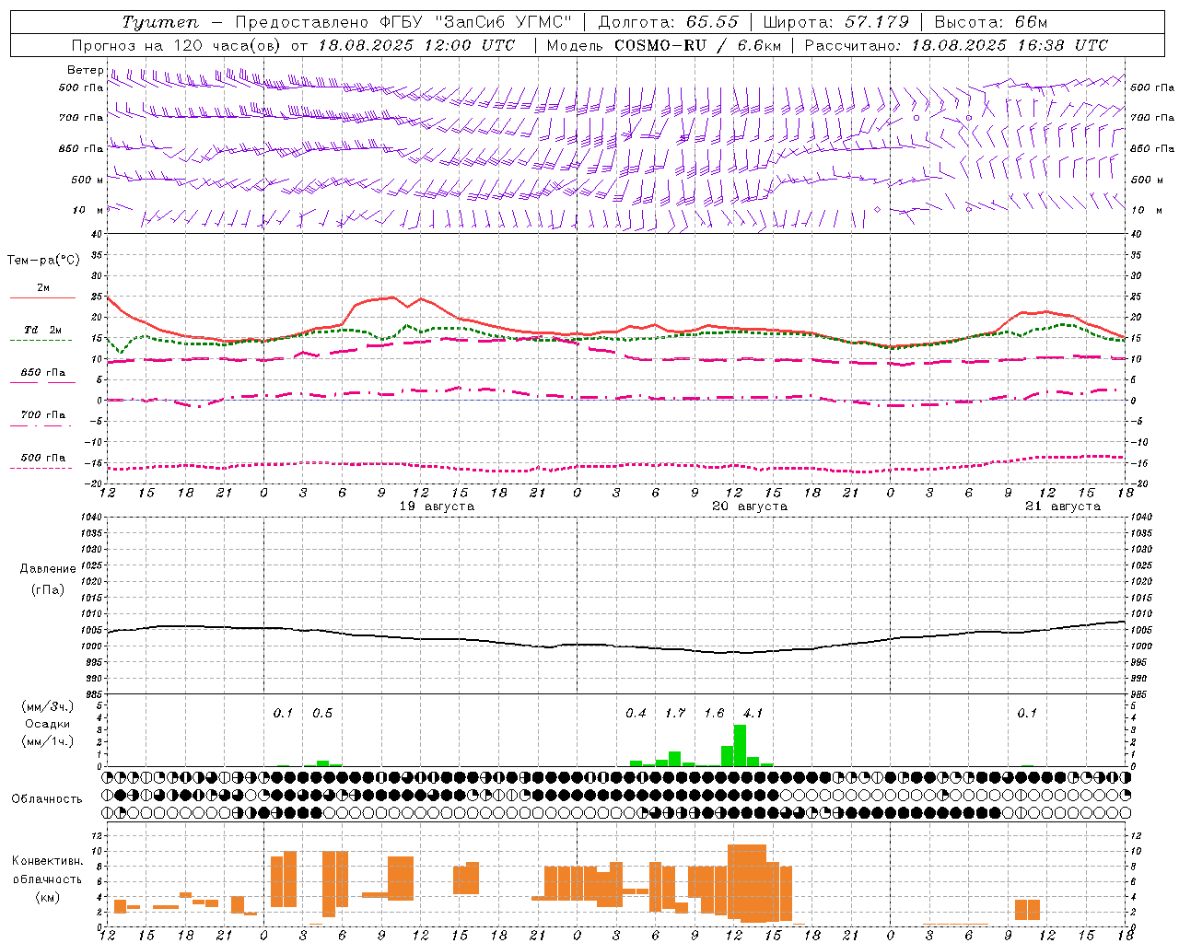
Task: Click the 'Облачность' cloud cover label
Action: [47, 799]
